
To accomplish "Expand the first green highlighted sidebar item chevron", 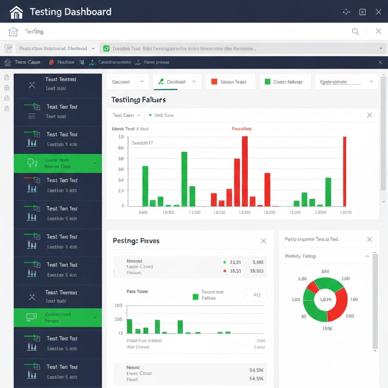I will tap(95, 163).
